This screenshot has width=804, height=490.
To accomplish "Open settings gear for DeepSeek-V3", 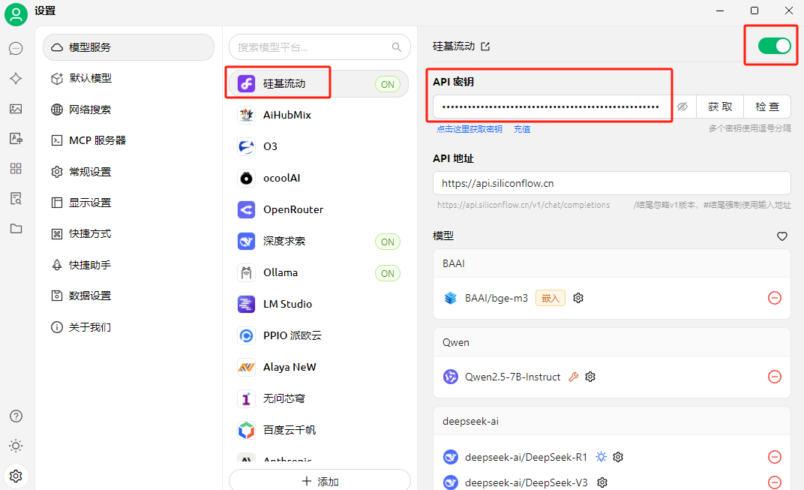I will [x=602, y=482].
